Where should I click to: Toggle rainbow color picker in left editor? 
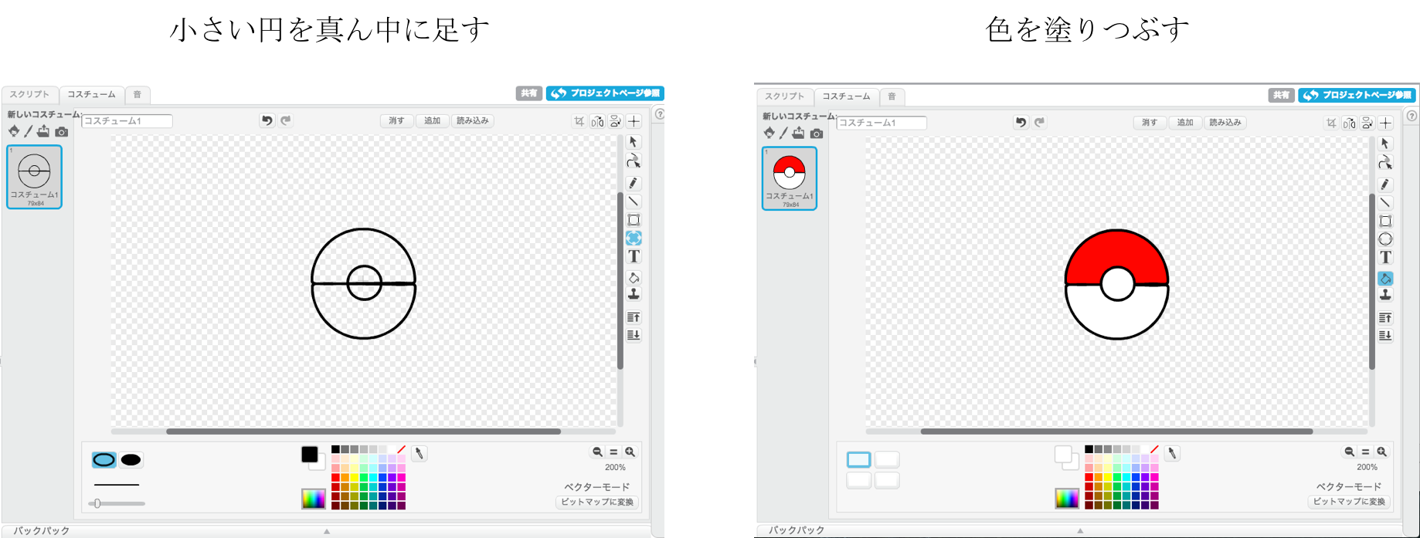[314, 499]
